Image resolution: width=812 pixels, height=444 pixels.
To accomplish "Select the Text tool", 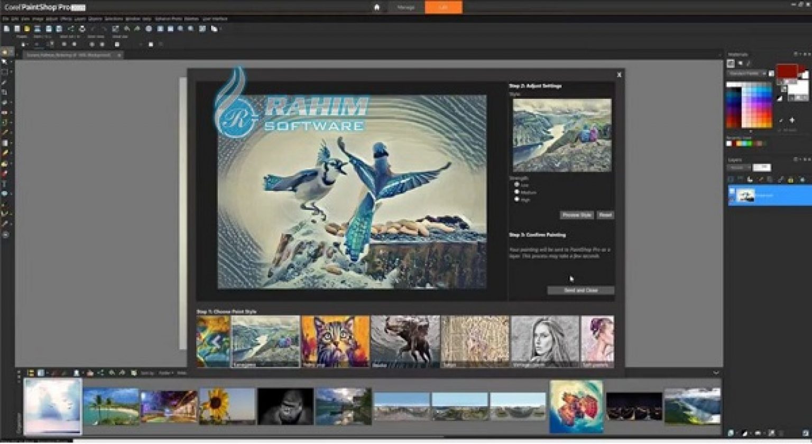I will [x=5, y=184].
